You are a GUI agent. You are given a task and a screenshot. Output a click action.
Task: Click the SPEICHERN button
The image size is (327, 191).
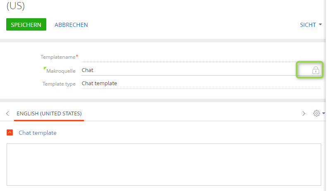point(26,25)
